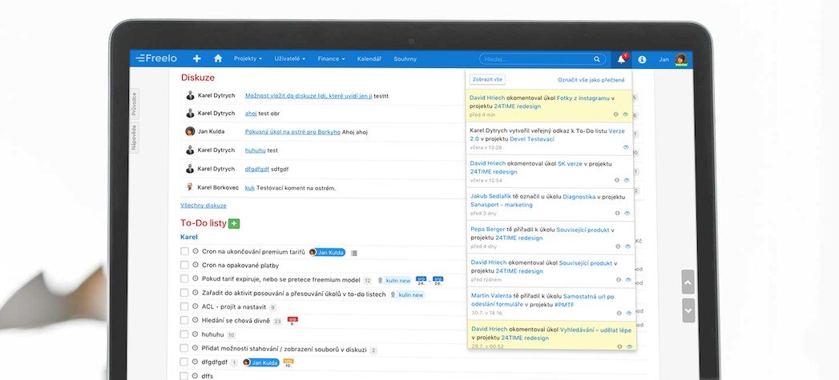Screen dimensions: 839x380
Task: Toggle read eye on Jakub Sedlařík notification
Action: (x=627, y=213)
